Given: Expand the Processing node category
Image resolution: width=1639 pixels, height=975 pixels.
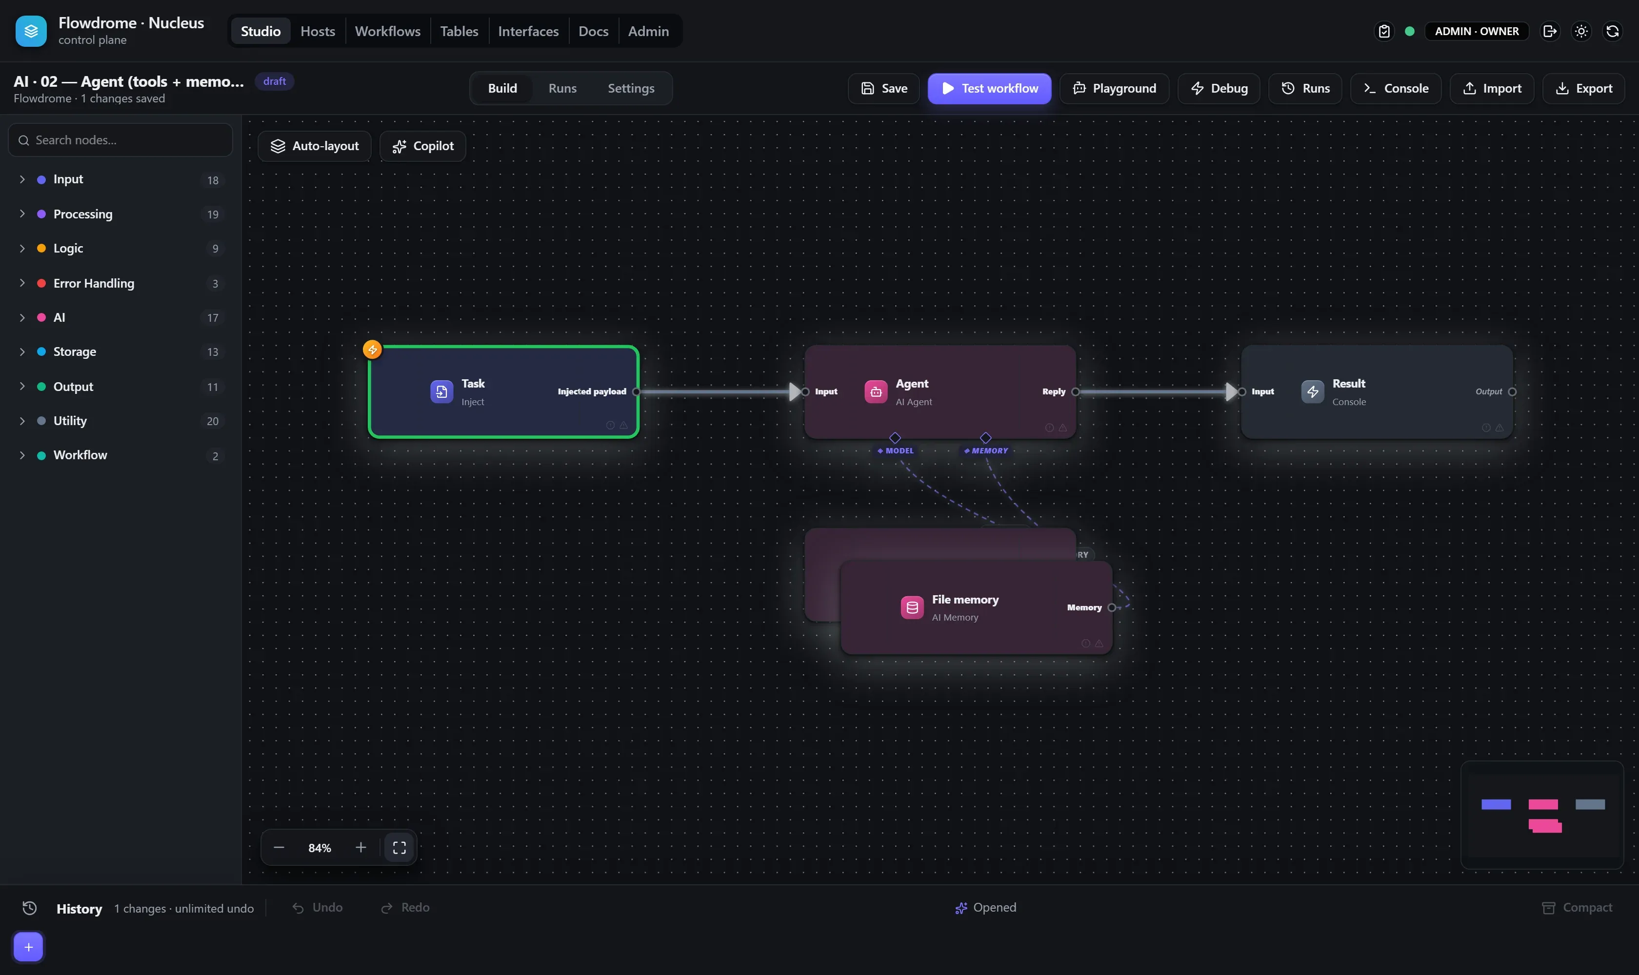Looking at the screenshot, I should coord(120,214).
